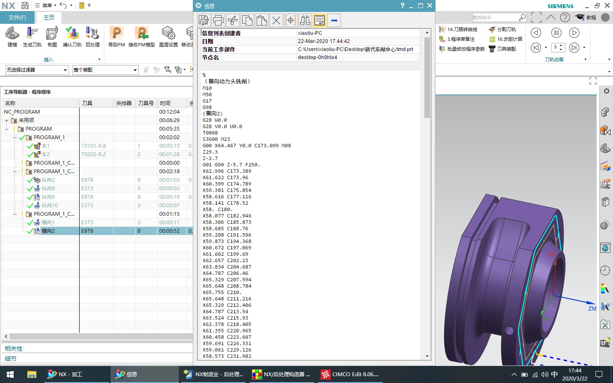This screenshot has height=383, width=613.
Task: Click navigator horizontal scrollbar
Action: 101,336
